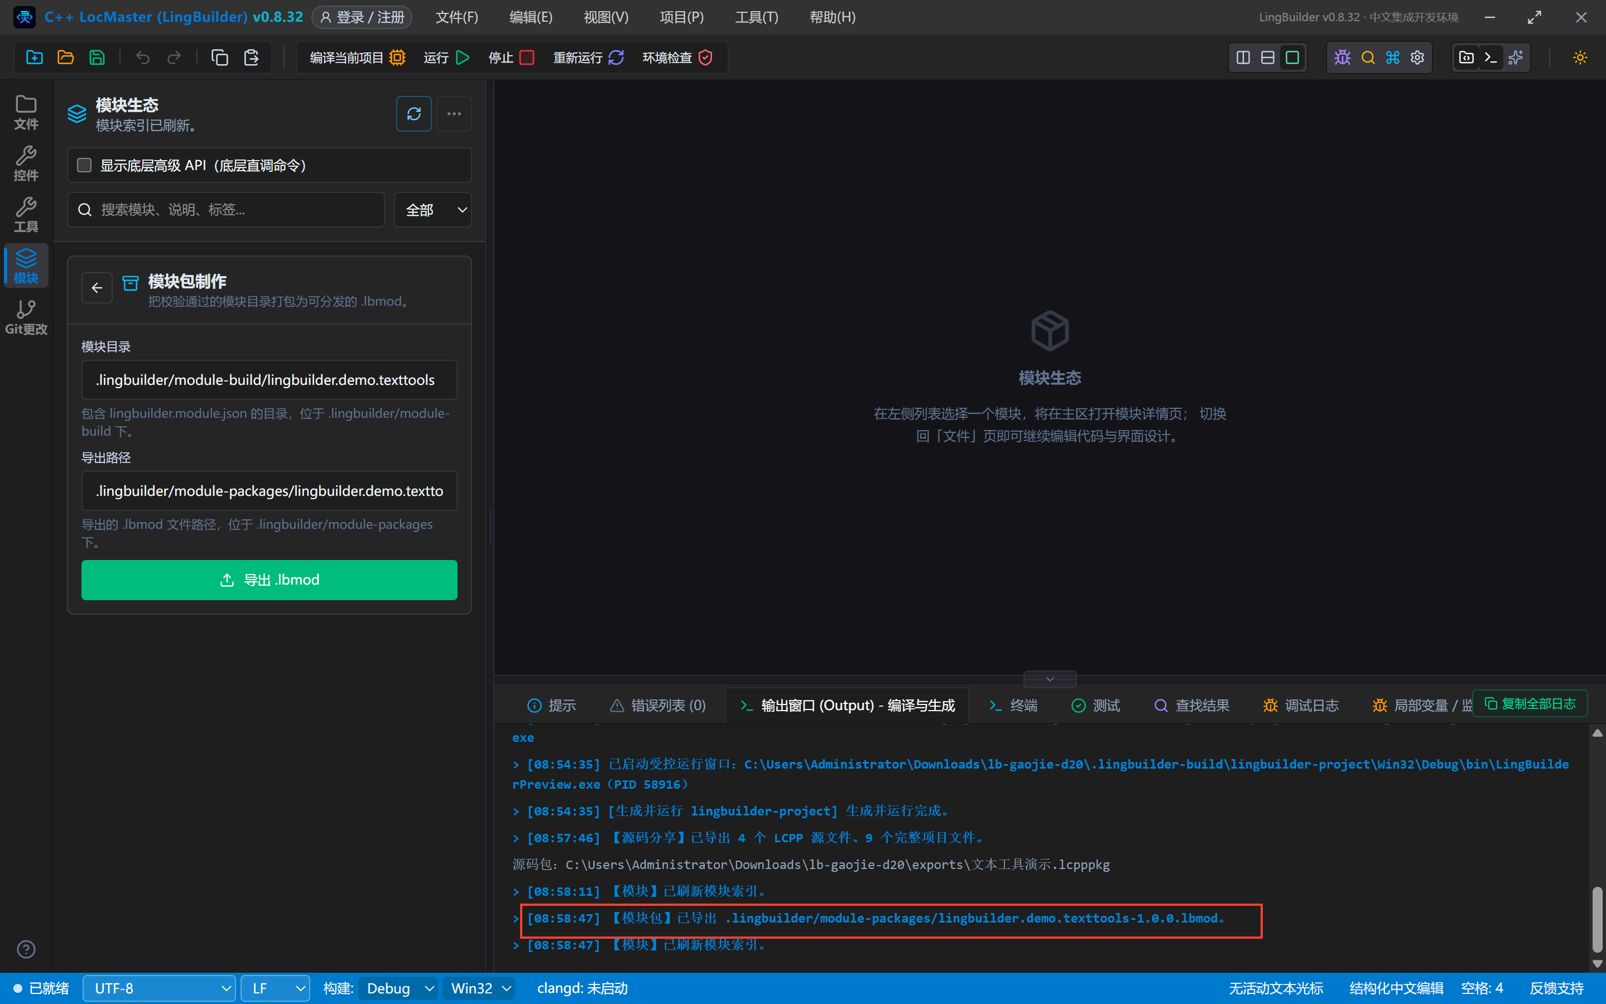Enable 显示底层高级 API checkbox
This screenshot has width=1606, height=1004.
pyautogui.click(x=84, y=165)
